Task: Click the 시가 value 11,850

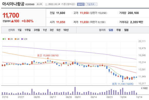Action: click(61, 22)
